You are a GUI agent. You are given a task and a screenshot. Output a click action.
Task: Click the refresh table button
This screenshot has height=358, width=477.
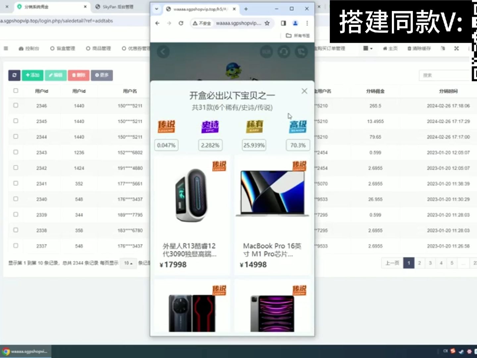(14, 75)
